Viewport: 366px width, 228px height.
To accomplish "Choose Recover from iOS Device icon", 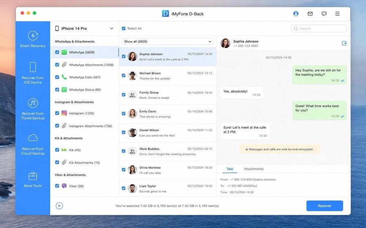I will [x=33, y=67].
